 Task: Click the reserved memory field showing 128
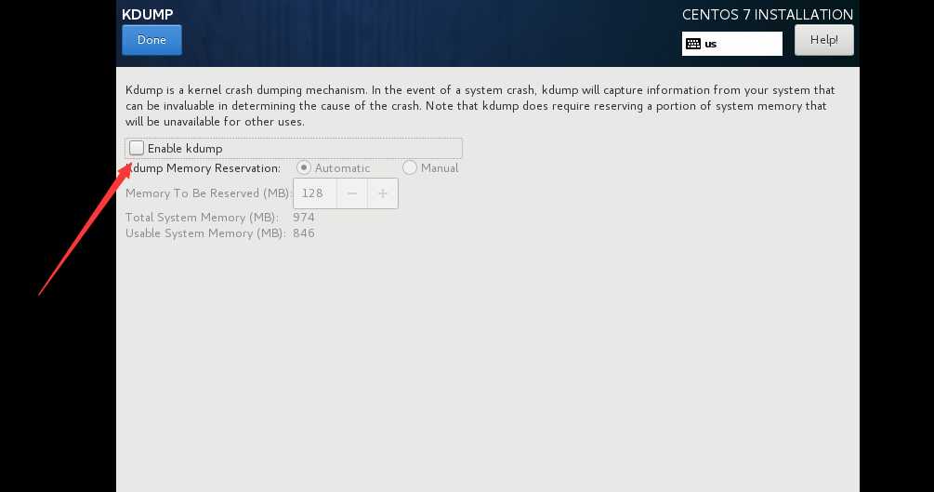315,193
